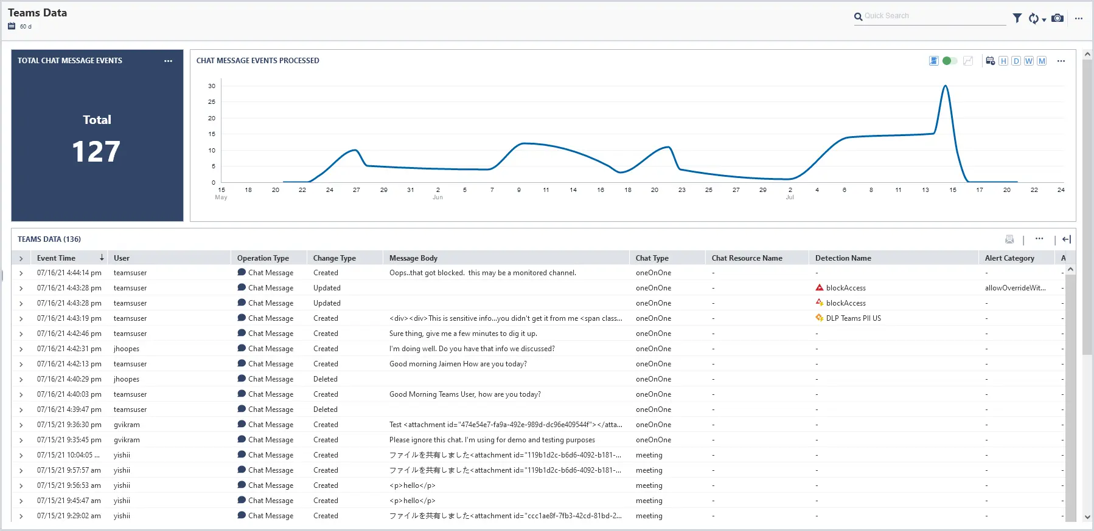1094x531 pixels.
Task: Sort by the Event Time column header
Action: click(56, 258)
